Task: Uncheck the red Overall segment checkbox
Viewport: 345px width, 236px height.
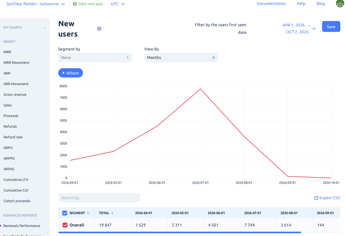Action: coord(65,225)
